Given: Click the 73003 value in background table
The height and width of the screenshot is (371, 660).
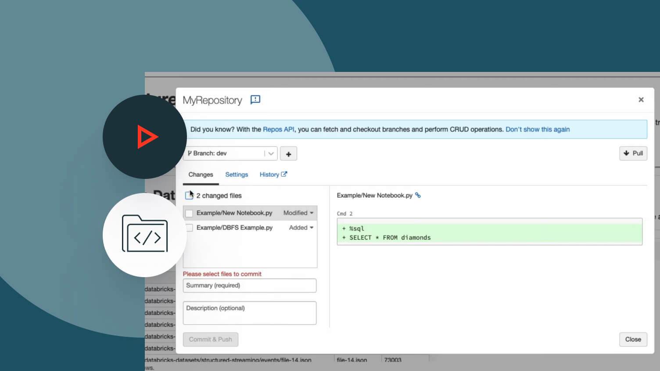Looking at the screenshot, I should (x=393, y=360).
